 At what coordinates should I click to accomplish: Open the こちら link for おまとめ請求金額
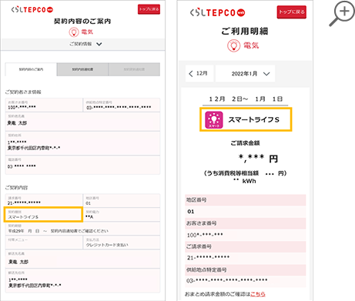point(258,294)
